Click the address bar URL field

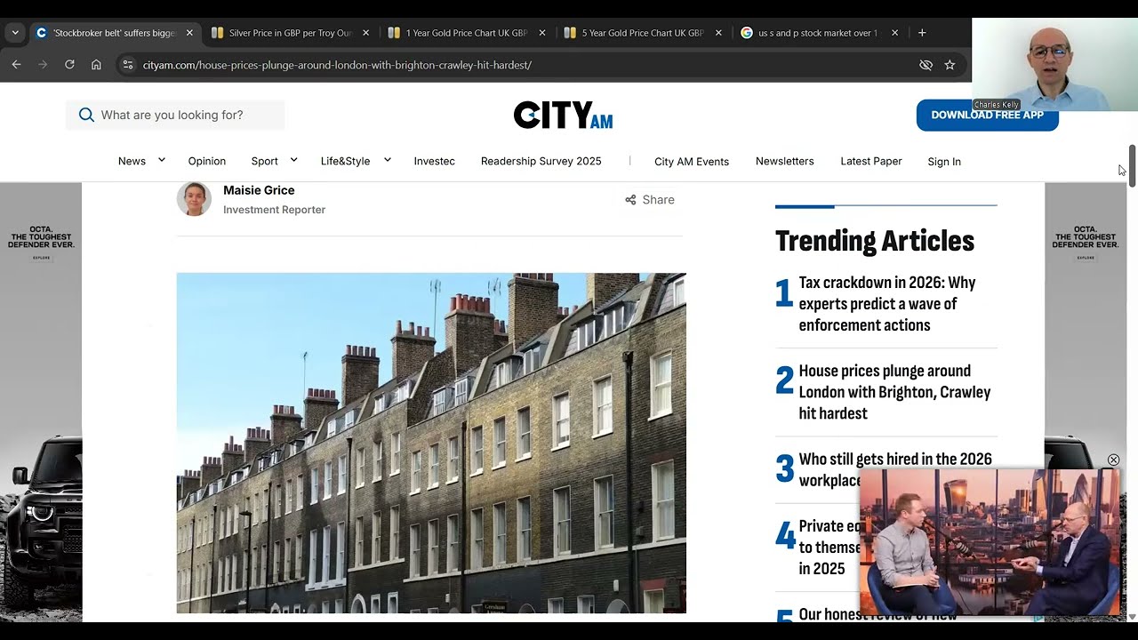525,65
